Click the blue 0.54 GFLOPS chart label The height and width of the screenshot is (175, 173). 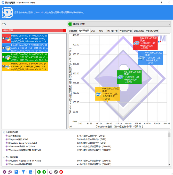pyautogui.click(x=151, y=58)
